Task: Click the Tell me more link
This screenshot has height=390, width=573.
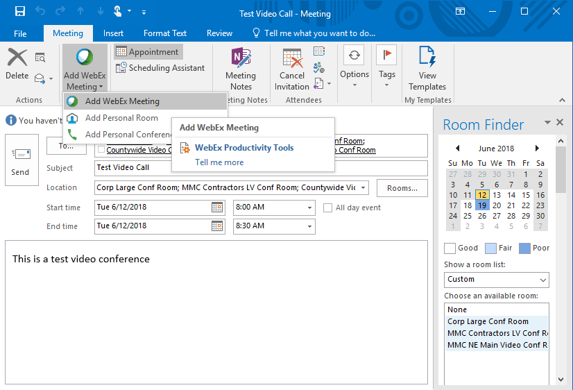Action: click(219, 162)
